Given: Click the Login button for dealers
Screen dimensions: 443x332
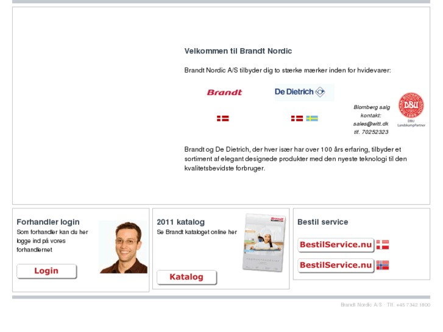Looking at the screenshot, I should 47,271.
